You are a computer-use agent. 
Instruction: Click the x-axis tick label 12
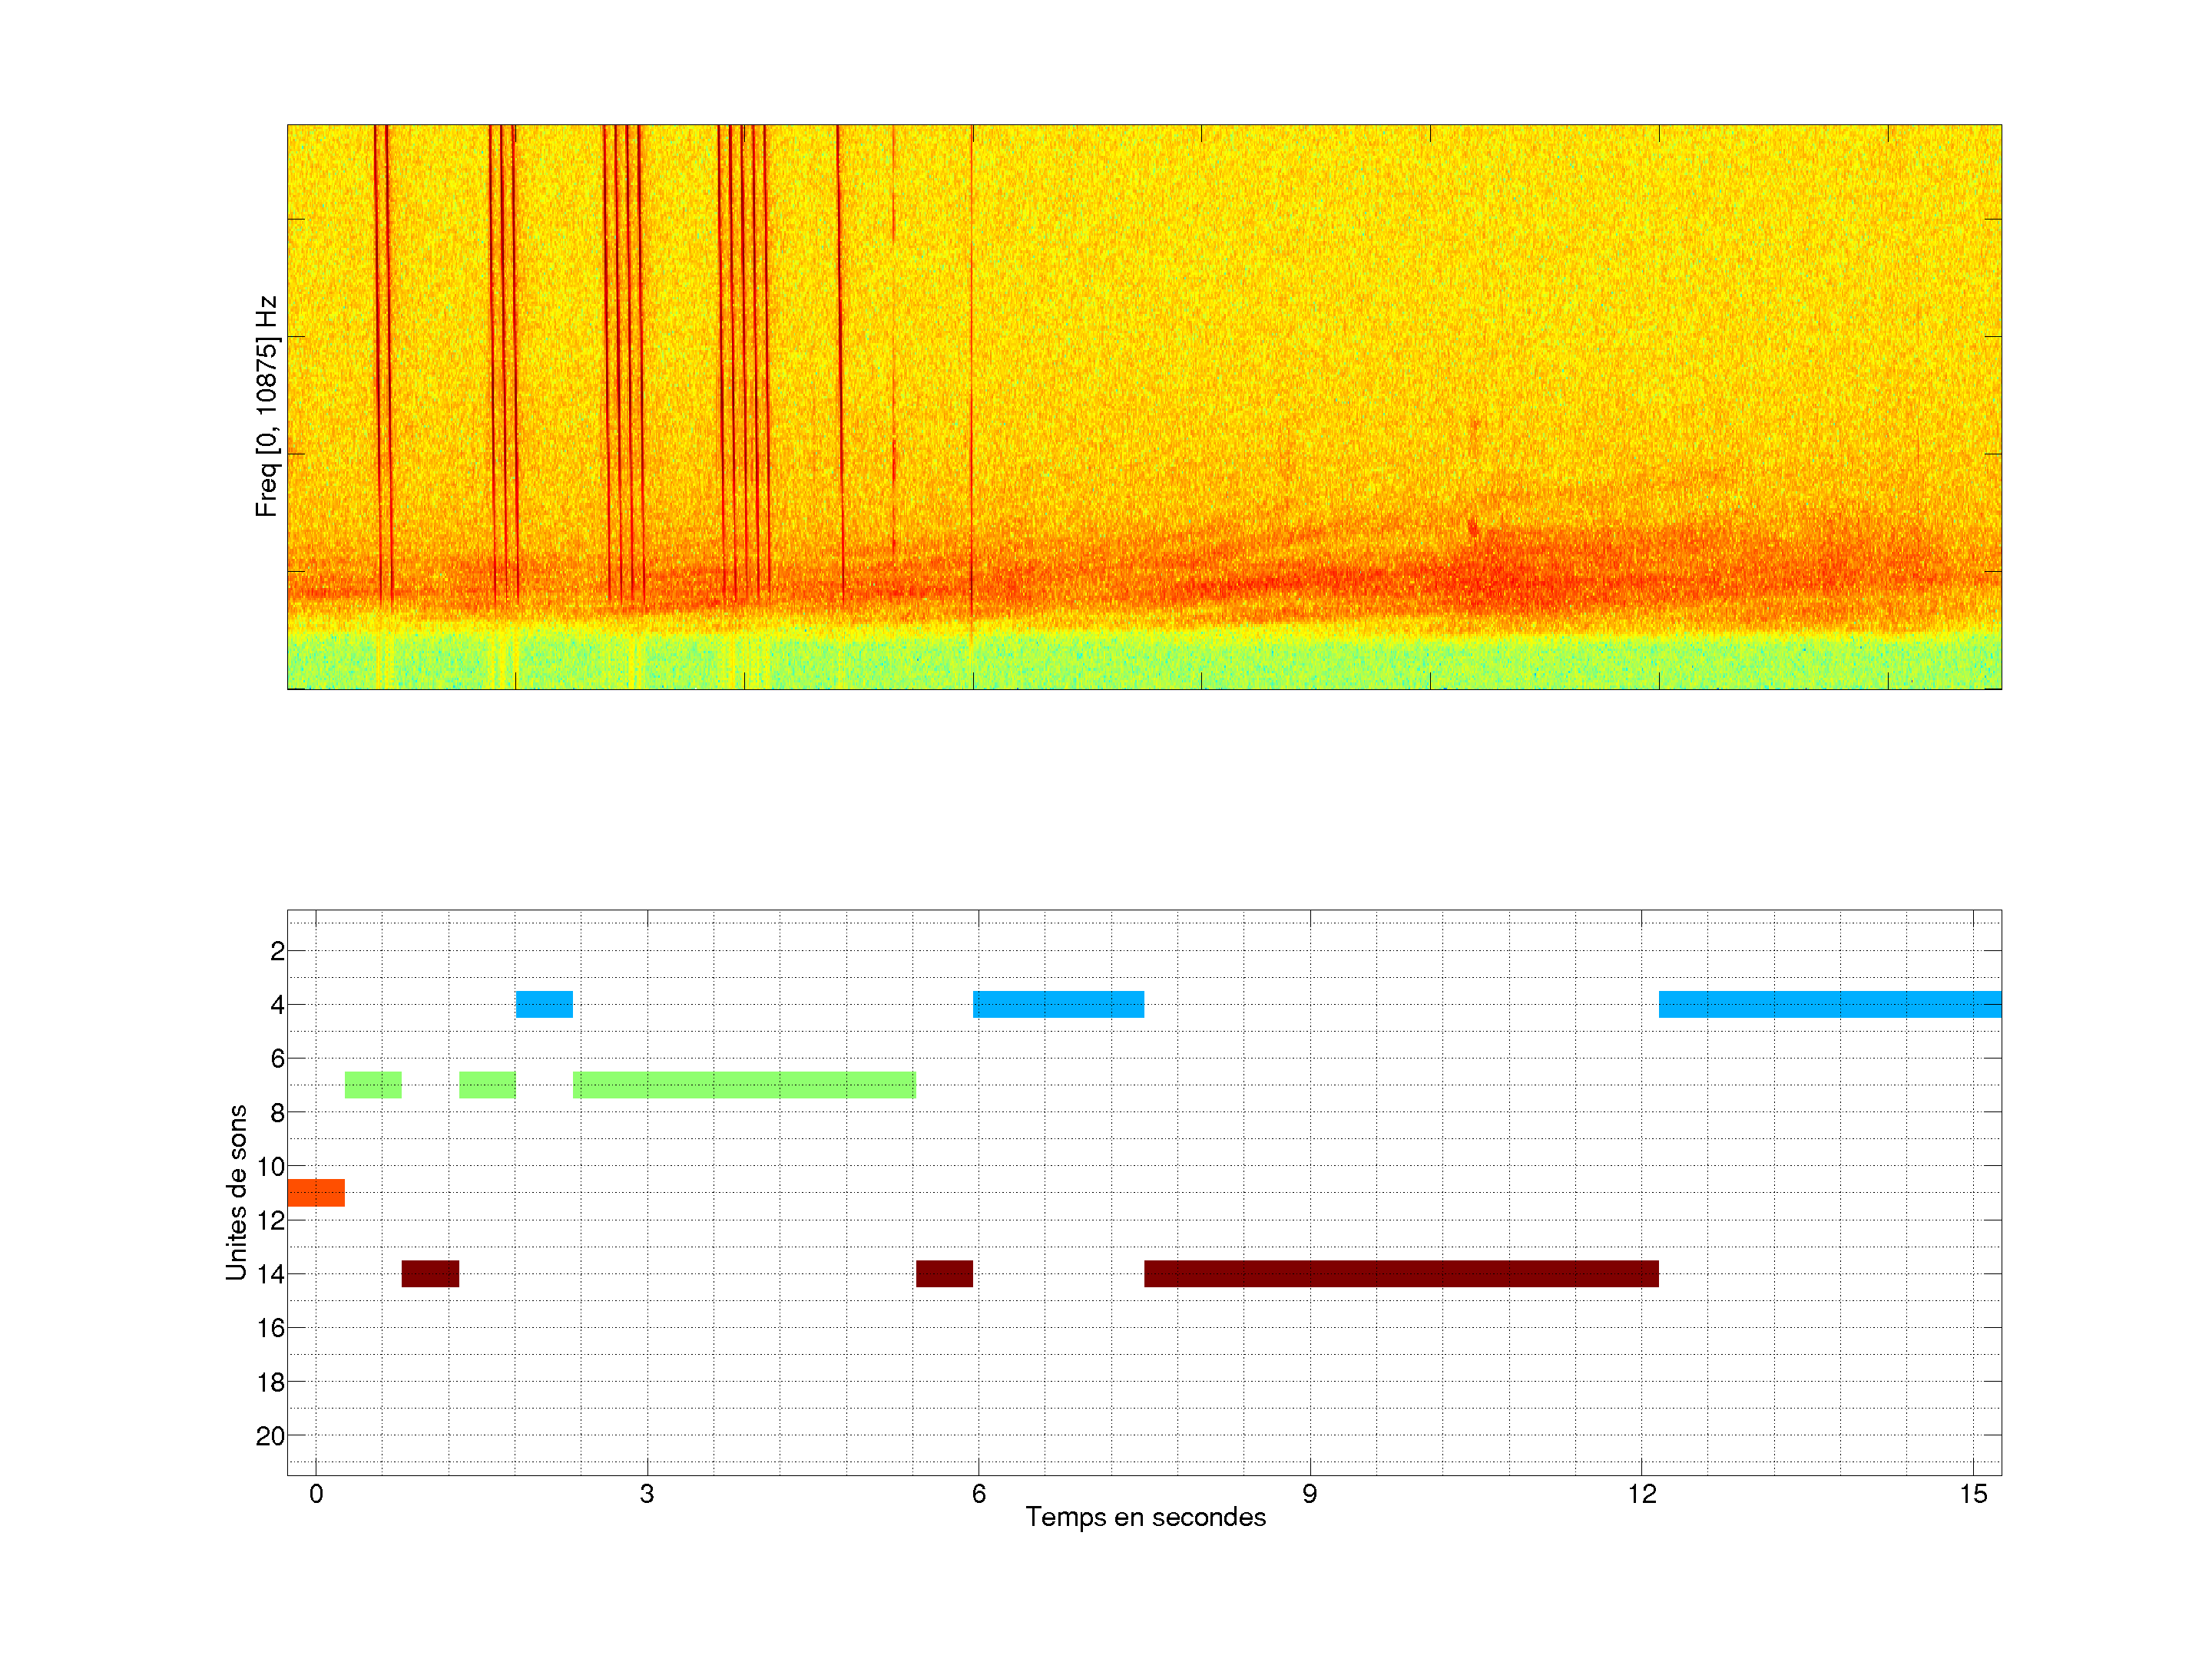pyautogui.click(x=1641, y=1494)
